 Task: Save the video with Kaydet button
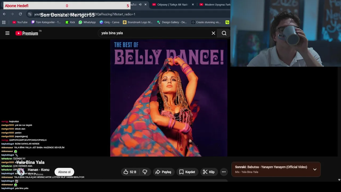187,172
